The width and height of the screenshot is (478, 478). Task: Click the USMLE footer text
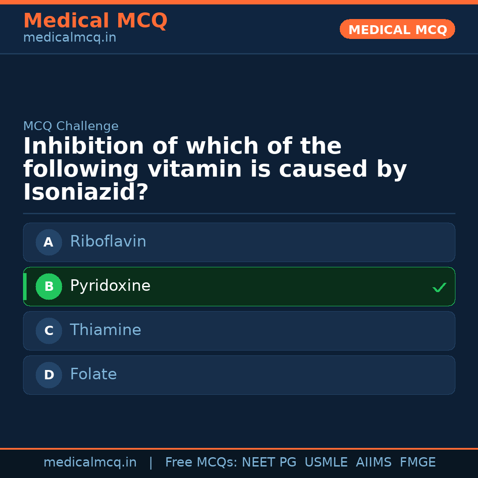(x=326, y=463)
